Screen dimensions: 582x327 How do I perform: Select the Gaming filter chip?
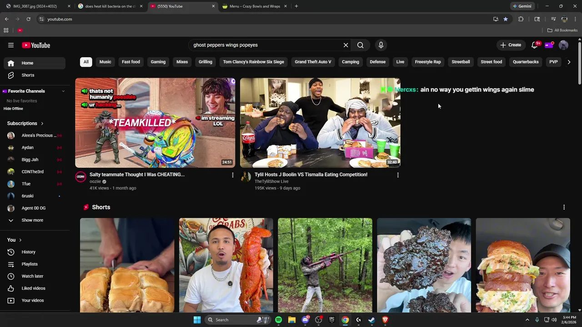click(x=158, y=62)
